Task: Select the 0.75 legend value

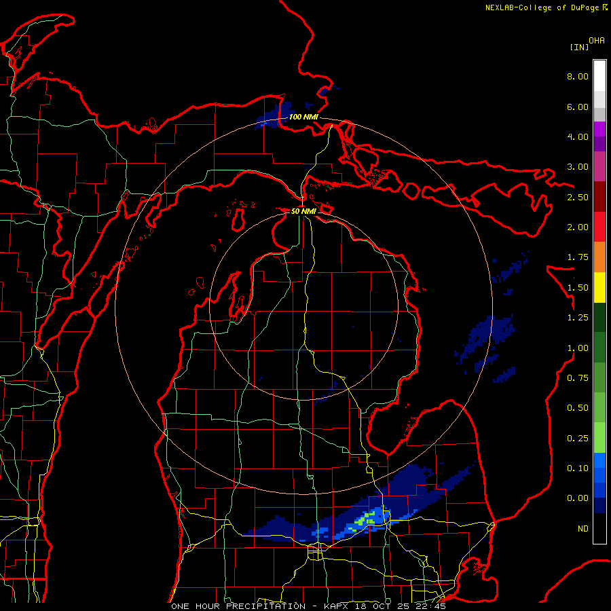Action: [578, 378]
